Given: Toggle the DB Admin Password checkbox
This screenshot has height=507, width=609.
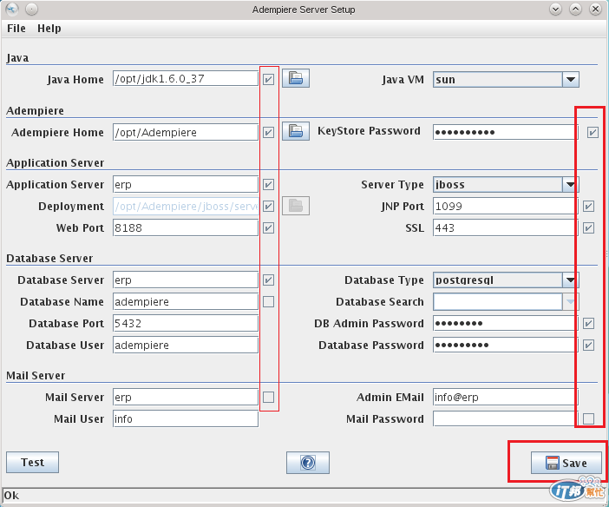Looking at the screenshot, I should click(589, 324).
